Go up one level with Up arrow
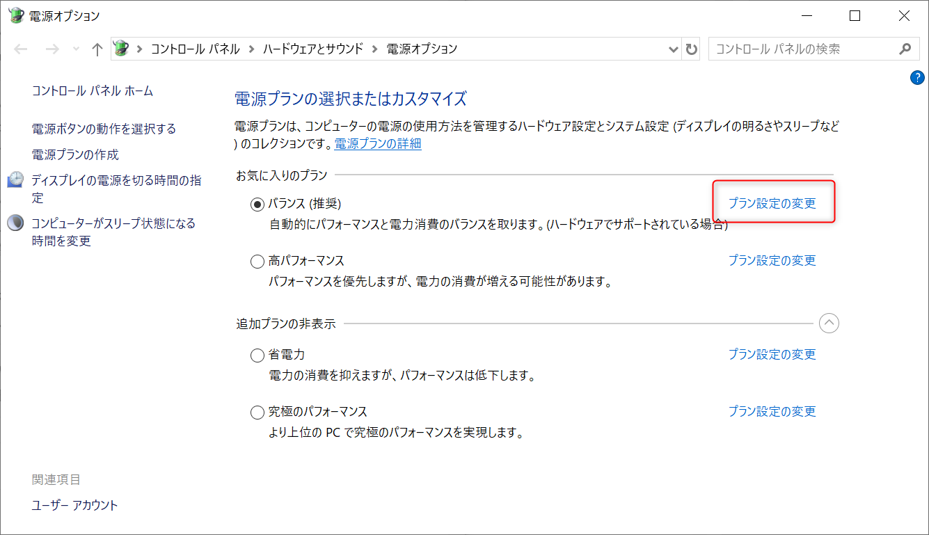The image size is (929, 535). point(97,49)
